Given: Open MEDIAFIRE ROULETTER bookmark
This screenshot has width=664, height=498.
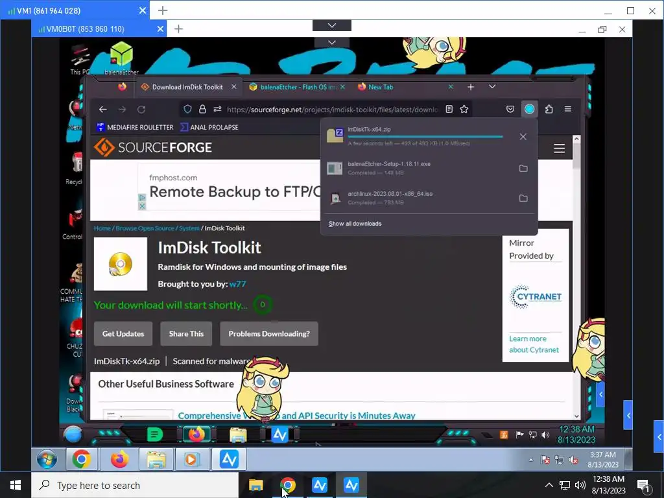Looking at the screenshot, I should coord(135,127).
